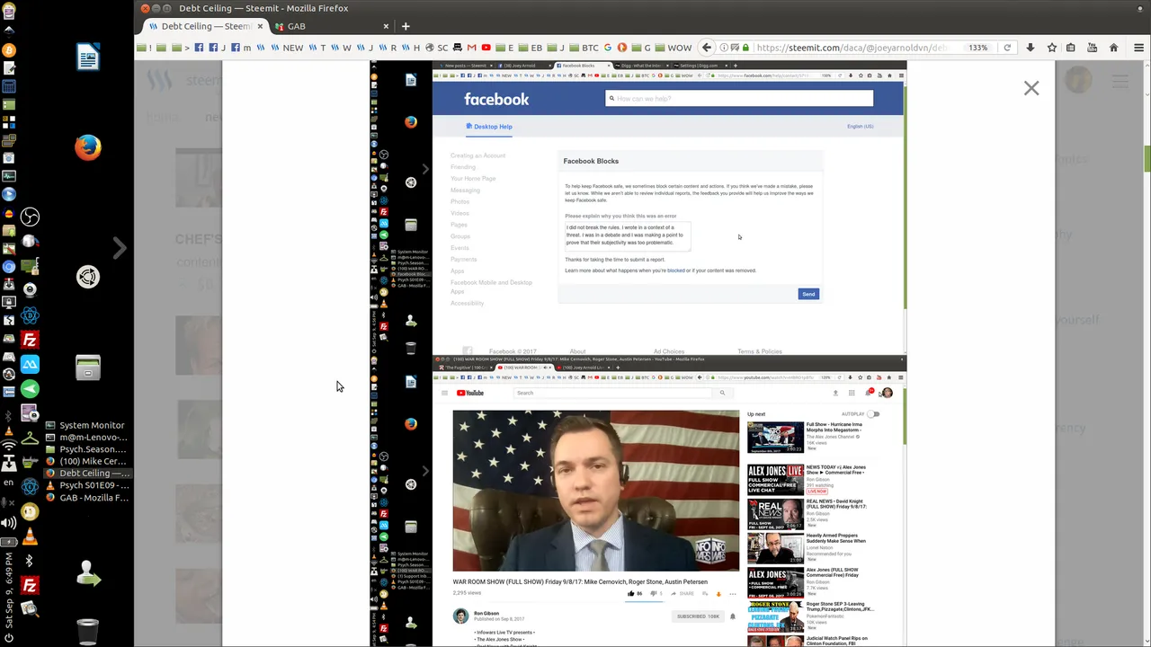
Task: Open the user logout desktop icon
Action: click(87, 573)
